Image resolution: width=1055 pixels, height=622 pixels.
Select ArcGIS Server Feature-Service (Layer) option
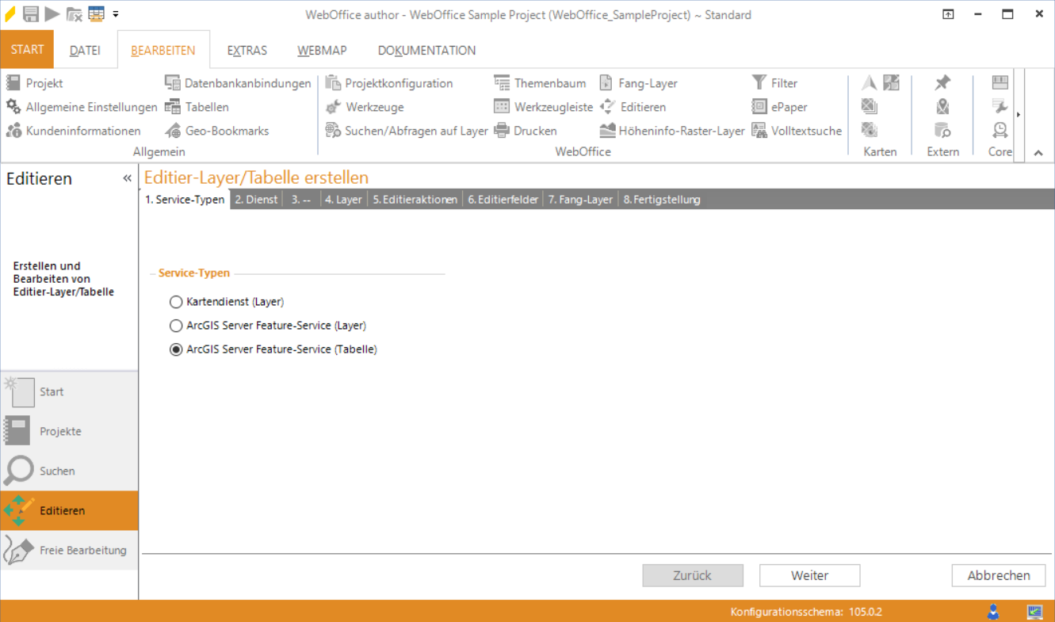268,326
